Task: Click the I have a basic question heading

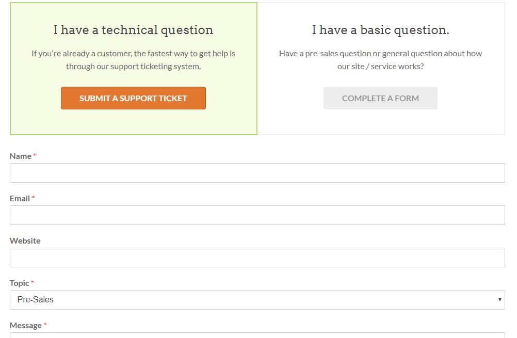Action: (x=380, y=30)
